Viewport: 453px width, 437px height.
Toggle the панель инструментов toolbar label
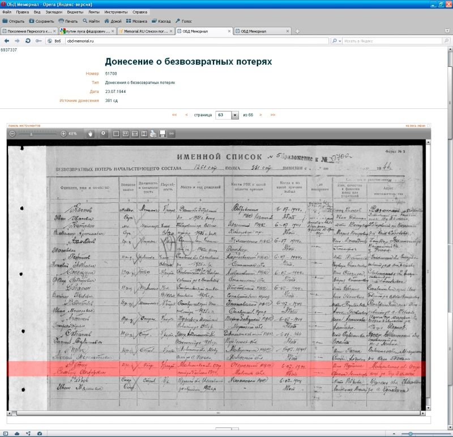(24, 125)
